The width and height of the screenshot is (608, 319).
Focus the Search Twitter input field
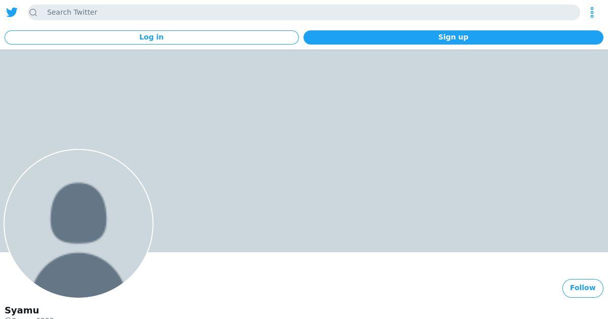[304, 12]
